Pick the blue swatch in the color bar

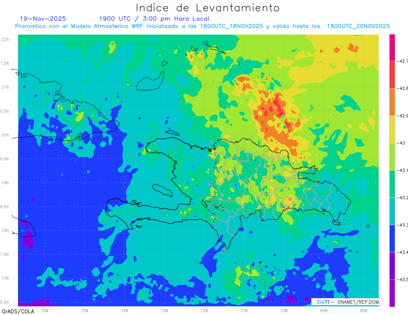click(x=392, y=238)
